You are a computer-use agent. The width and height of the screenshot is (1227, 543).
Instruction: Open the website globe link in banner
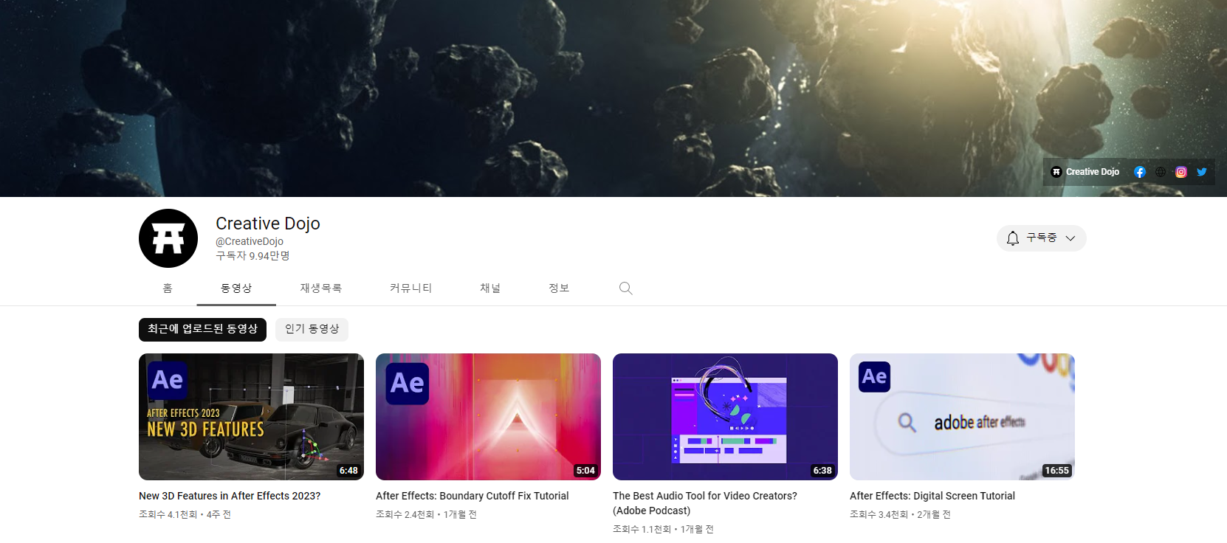1161,172
